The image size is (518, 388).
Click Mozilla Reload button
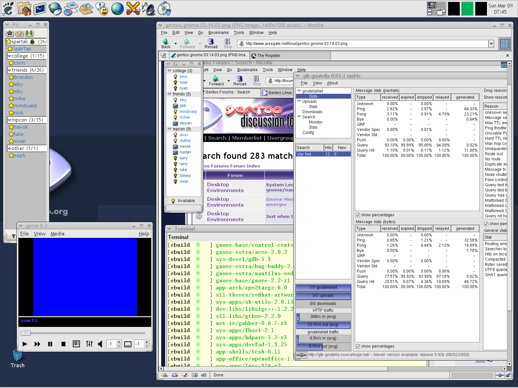tap(211, 43)
